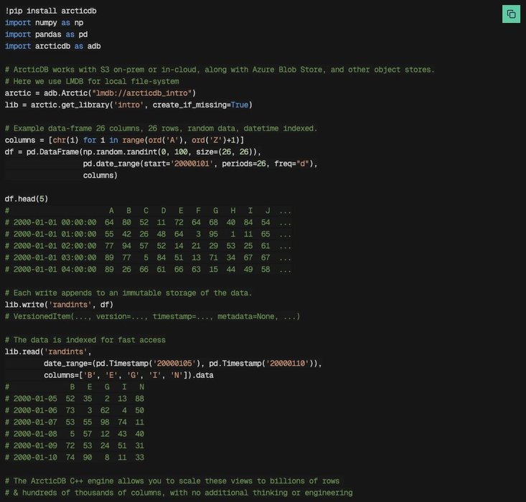Screen dimensions: 526x502
Task: Click the comment about Azure Blob Store
Action: (x=220, y=70)
